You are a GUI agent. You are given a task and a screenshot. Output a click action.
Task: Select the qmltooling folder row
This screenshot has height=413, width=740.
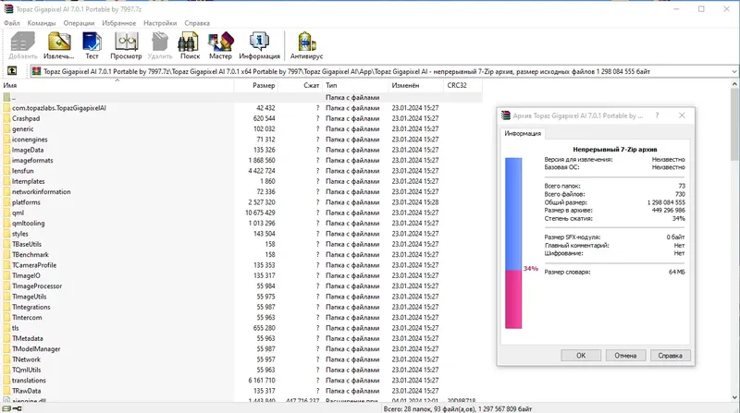(x=241, y=223)
